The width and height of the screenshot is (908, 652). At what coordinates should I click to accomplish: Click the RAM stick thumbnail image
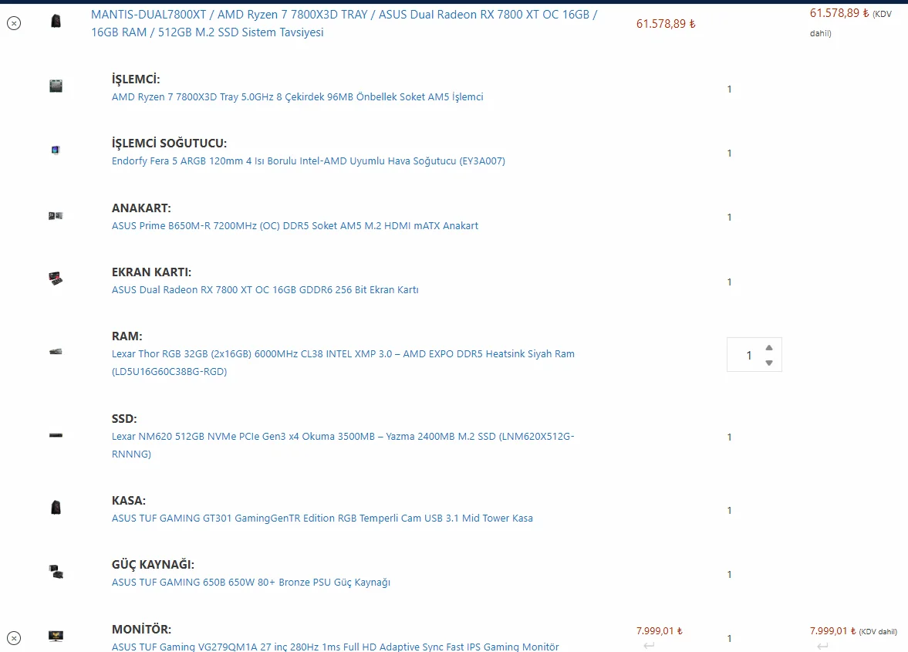point(56,352)
